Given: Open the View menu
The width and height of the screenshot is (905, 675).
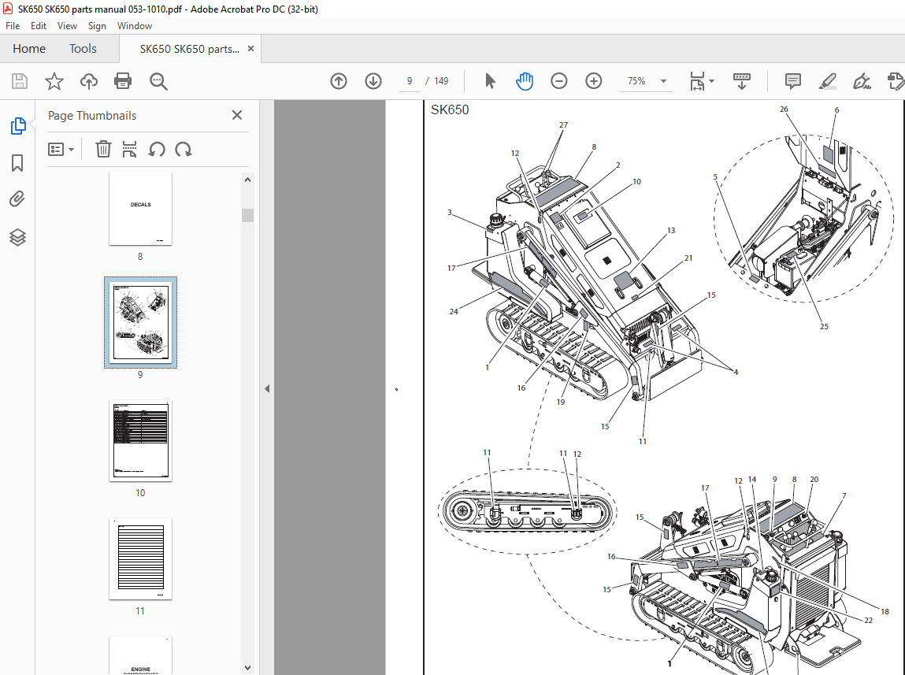Looking at the screenshot, I should [67, 26].
